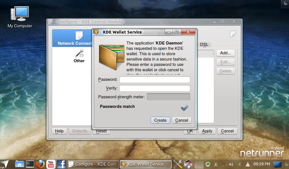Click the 09:29 PM clock
The width and height of the screenshot is (289, 169).
(x=262, y=164)
